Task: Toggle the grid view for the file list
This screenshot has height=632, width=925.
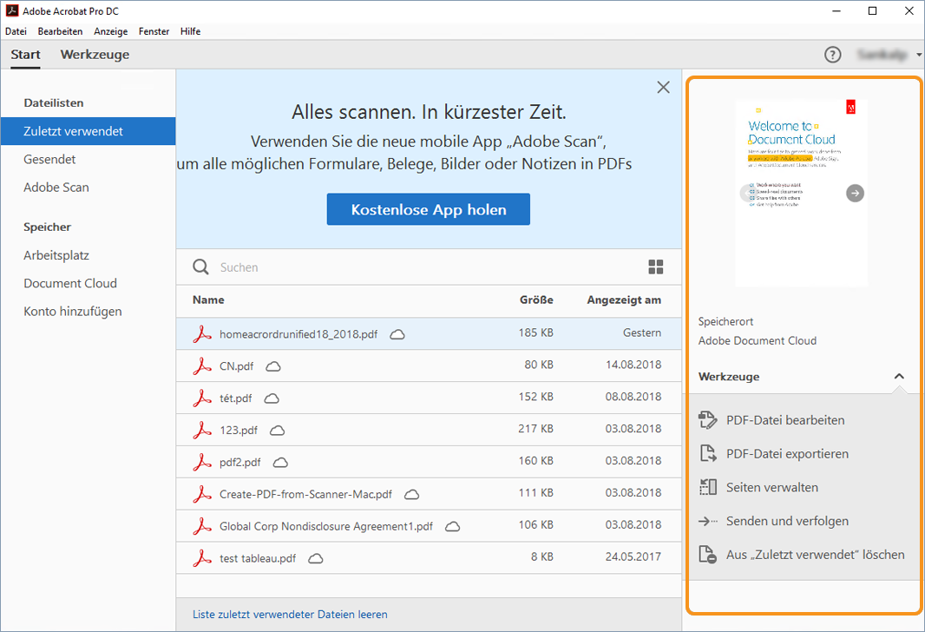Action: click(656, 267)
